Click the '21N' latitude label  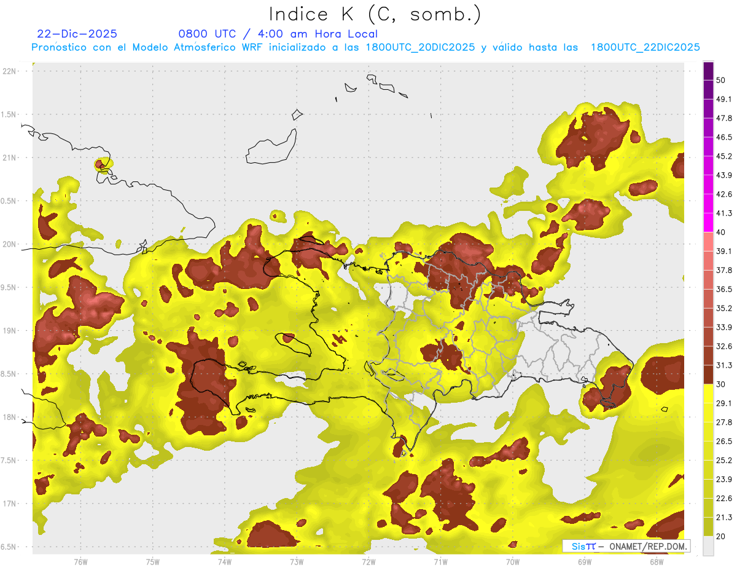[10, 157]
